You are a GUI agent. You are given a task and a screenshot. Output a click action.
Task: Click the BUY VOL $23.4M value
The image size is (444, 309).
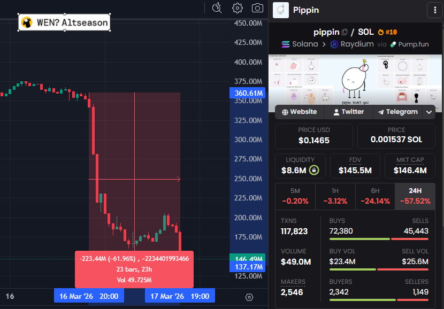click(342, 261)
